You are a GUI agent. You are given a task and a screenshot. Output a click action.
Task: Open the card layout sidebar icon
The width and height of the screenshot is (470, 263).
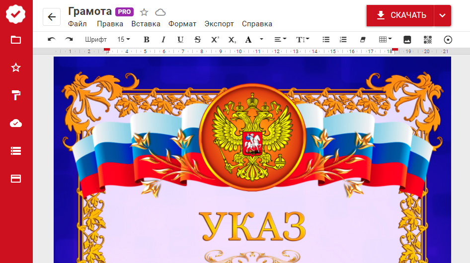pyautogui.click(x=15, y=179)
